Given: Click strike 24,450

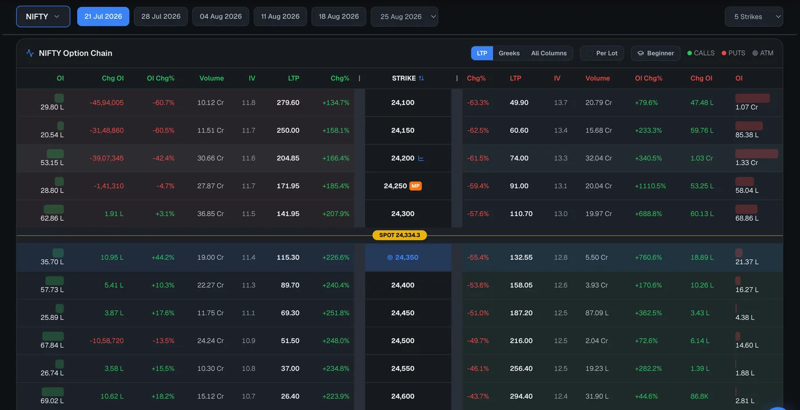Looking at the screenshot, I should coord(403,313).
